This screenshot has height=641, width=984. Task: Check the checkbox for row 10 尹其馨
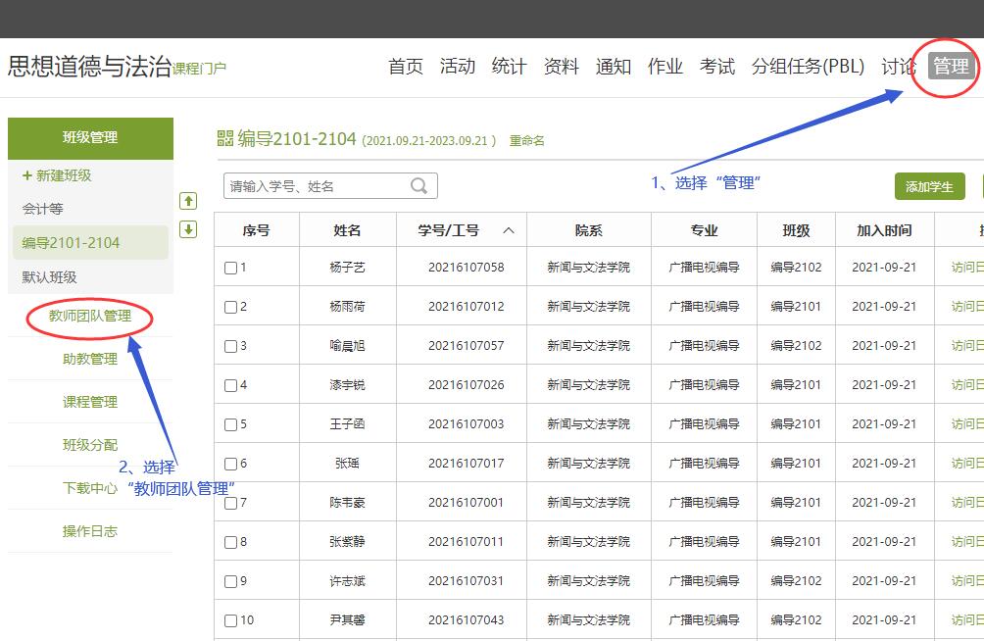click(231, 620)
